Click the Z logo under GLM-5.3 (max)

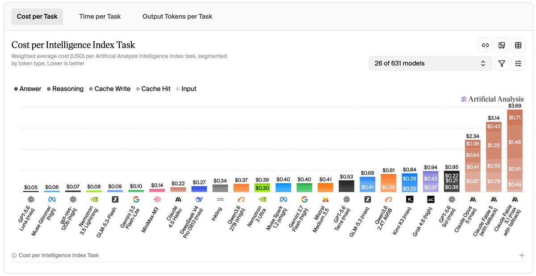click(x=367, y=199)
